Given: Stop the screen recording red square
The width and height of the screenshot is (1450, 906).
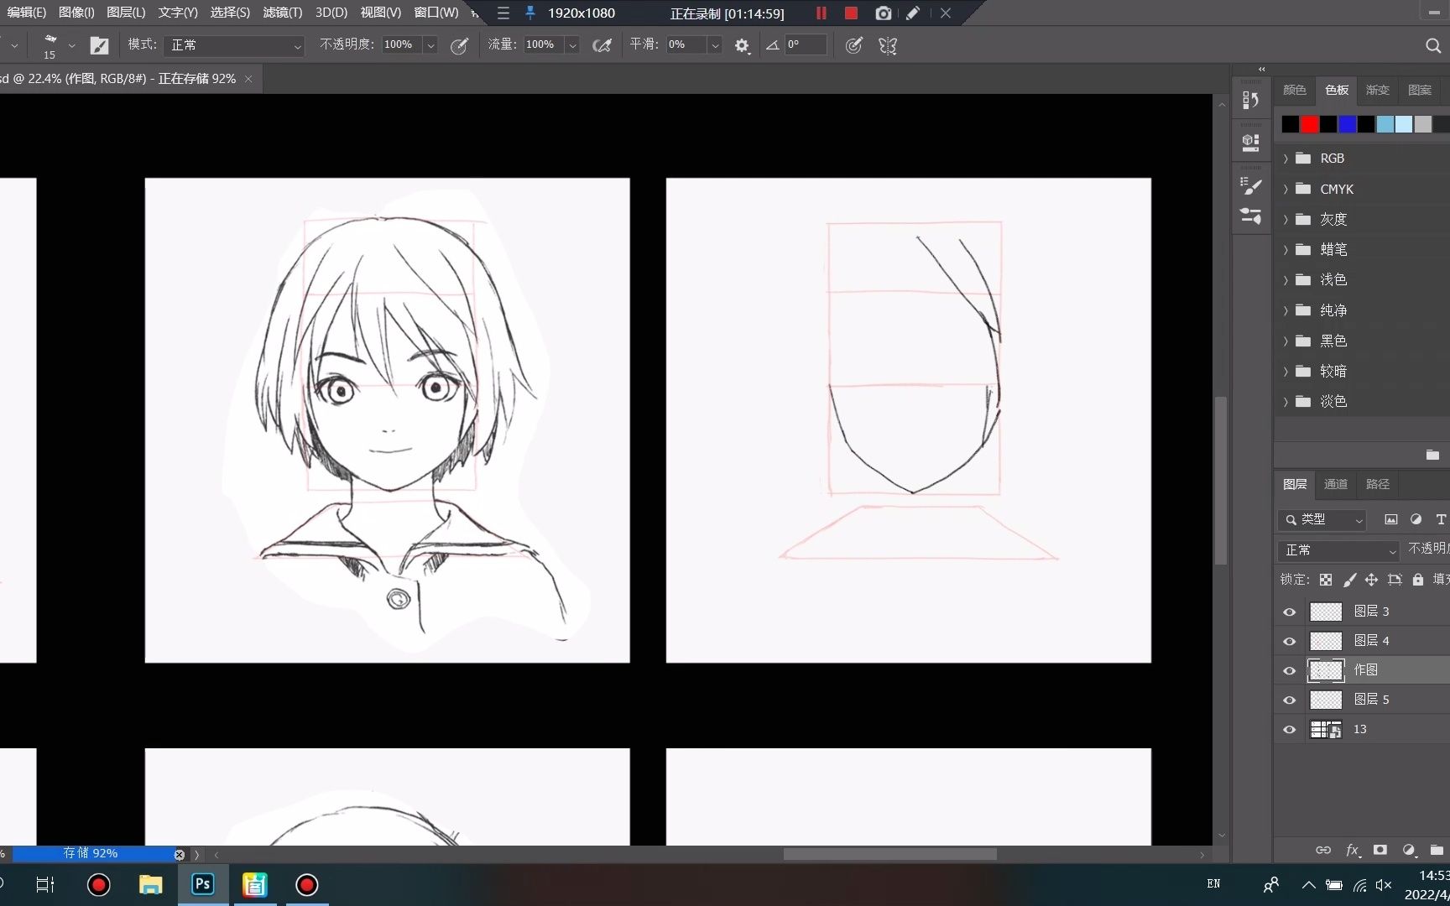Looking at the screenshot, I should [851, 13].
